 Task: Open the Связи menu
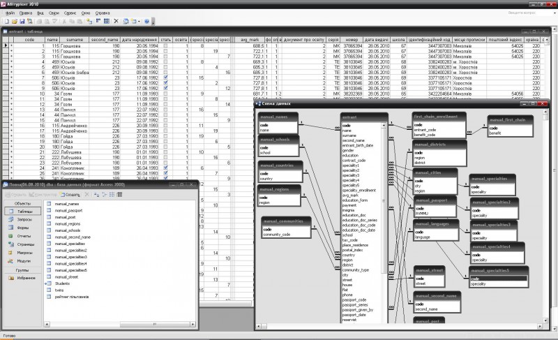click(x=54, y=13)
